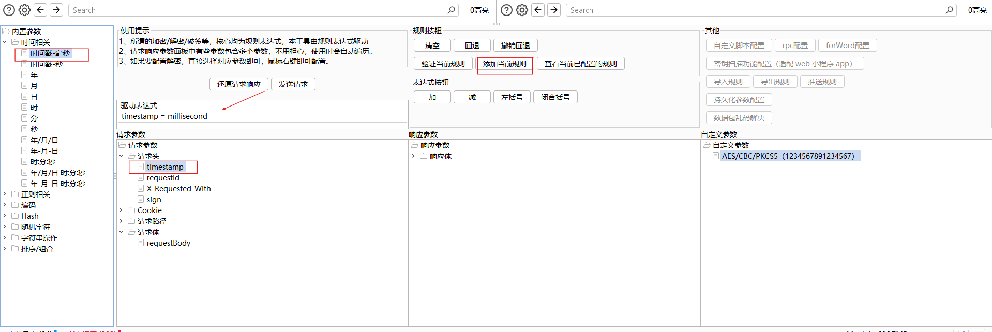
Task: Select the AES/CBC/PKCS5 custom parameter
Action: 788,156
